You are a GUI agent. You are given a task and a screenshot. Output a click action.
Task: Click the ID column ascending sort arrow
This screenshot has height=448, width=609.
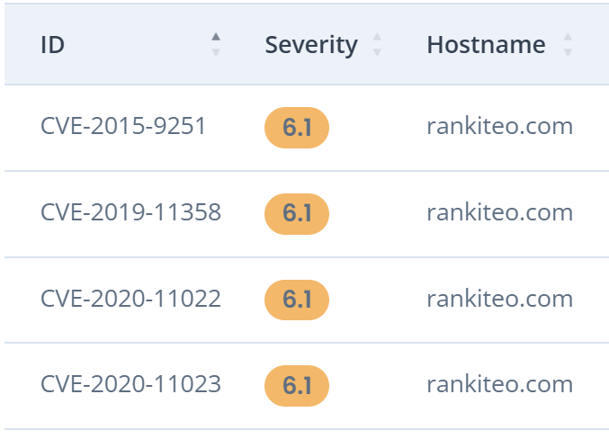216,37
